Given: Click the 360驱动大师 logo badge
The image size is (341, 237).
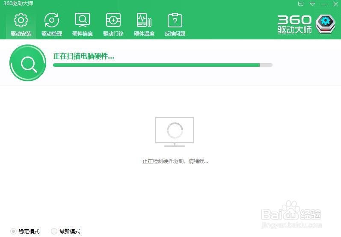Looking at the screenshot, I should [326, 24].
